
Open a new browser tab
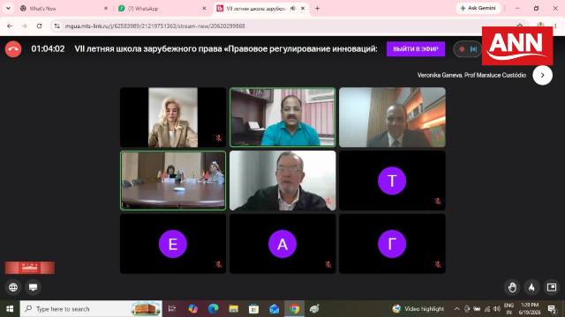click(x=318, y=8)
